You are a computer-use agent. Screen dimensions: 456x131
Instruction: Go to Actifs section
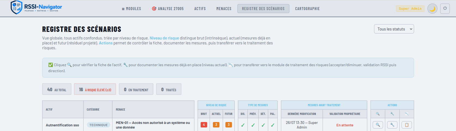200,9
